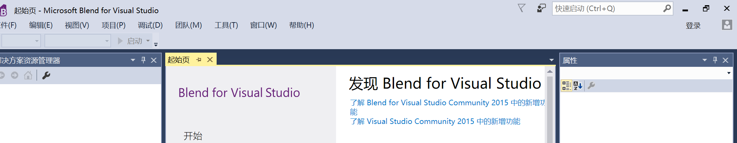
Task: Click the property pages wrench icon
Action: (x=591, y=86)
